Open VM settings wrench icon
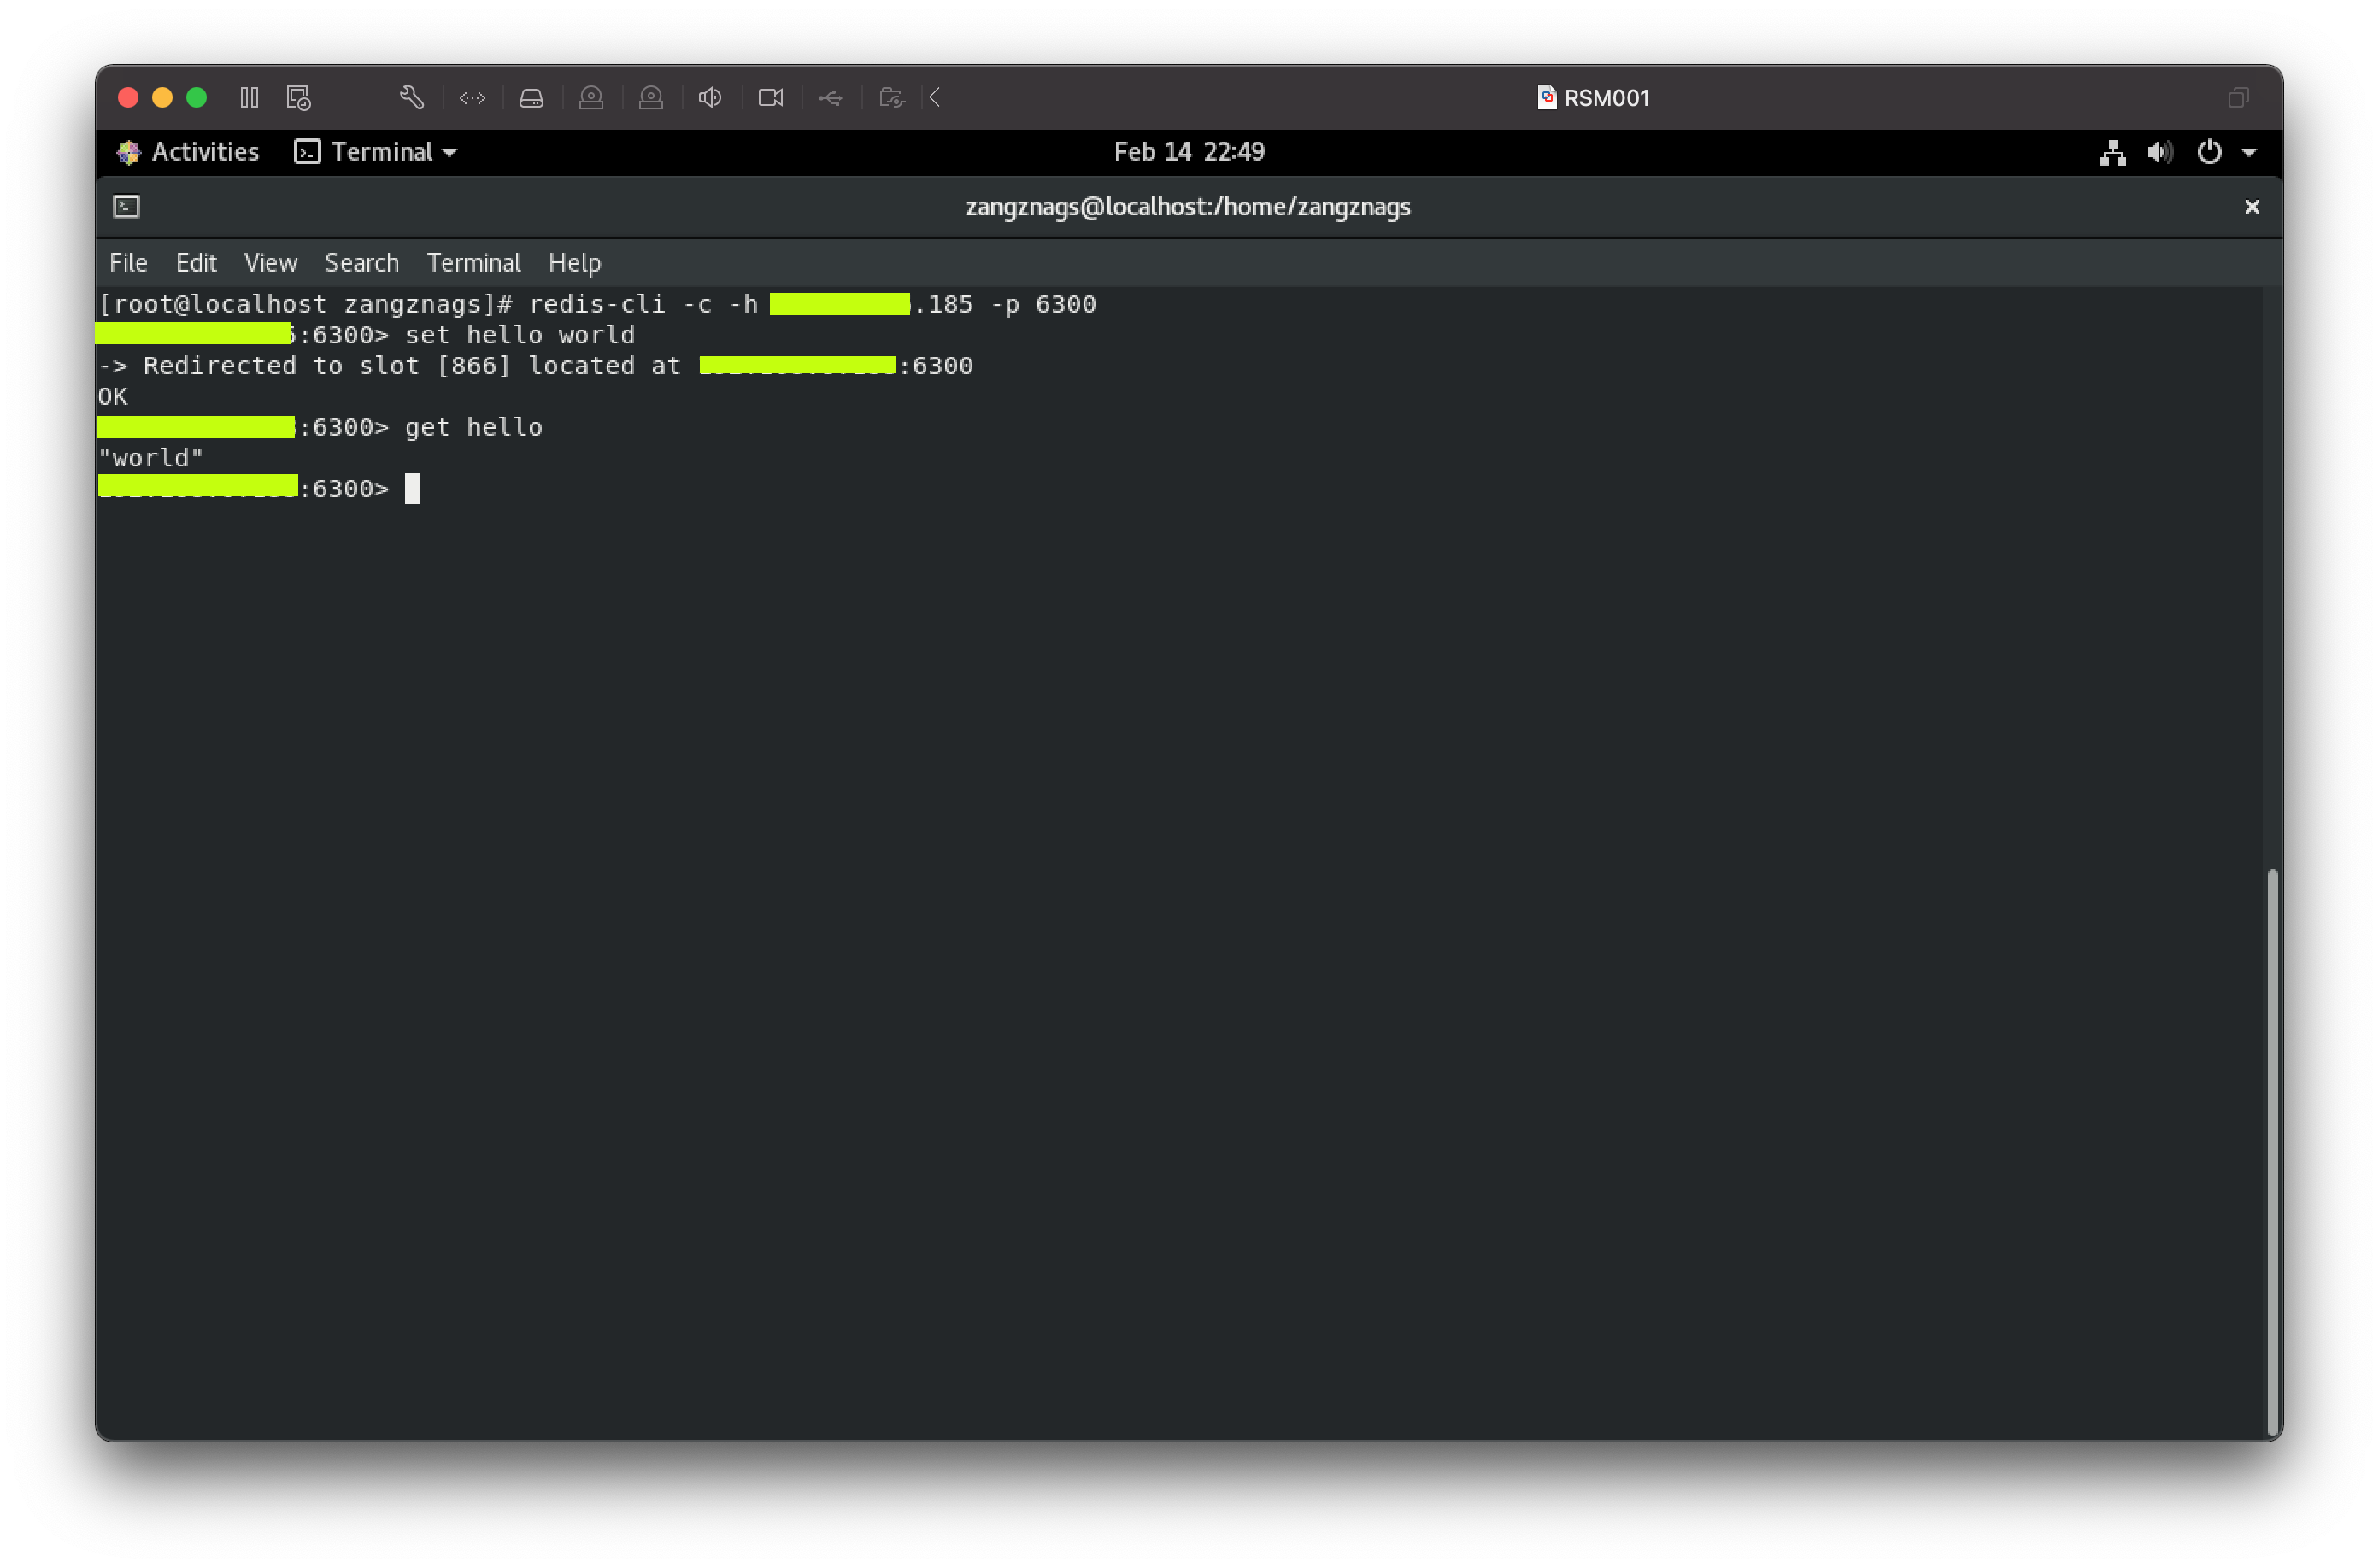The width and height of the screenshot is (2379, 1568). [x=411, y=97]
